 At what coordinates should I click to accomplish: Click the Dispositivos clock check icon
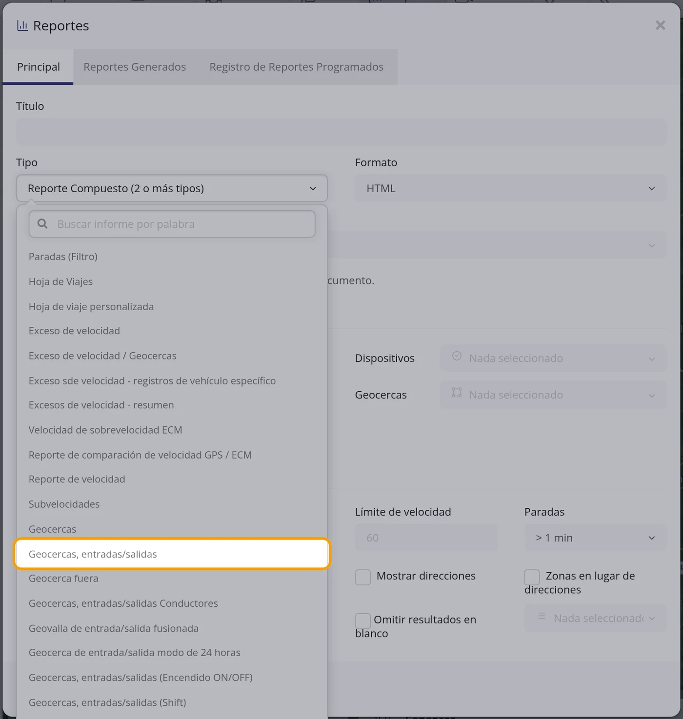[457, 356]
